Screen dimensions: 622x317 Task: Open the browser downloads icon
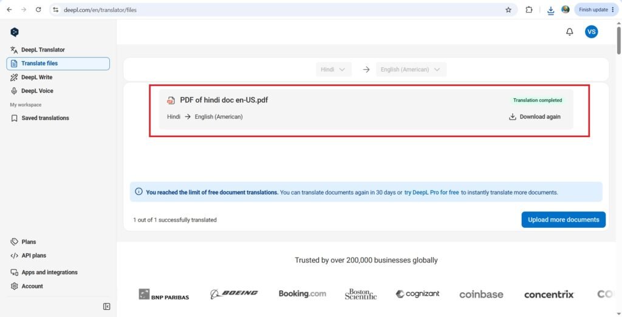tap(550, 10)
